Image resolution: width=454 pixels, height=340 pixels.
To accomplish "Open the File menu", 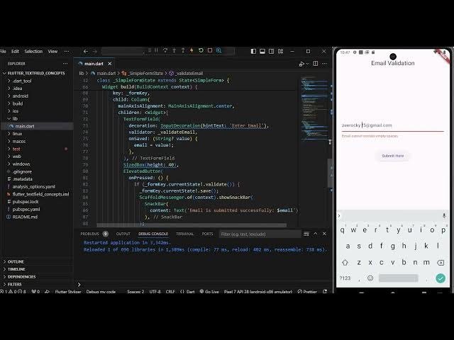I will pos(3,51).
